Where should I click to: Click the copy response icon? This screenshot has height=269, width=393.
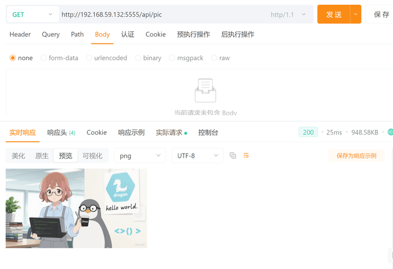233,156
